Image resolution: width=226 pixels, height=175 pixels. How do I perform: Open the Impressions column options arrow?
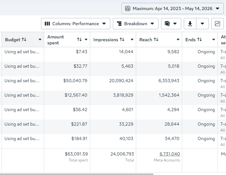(132, 40)
